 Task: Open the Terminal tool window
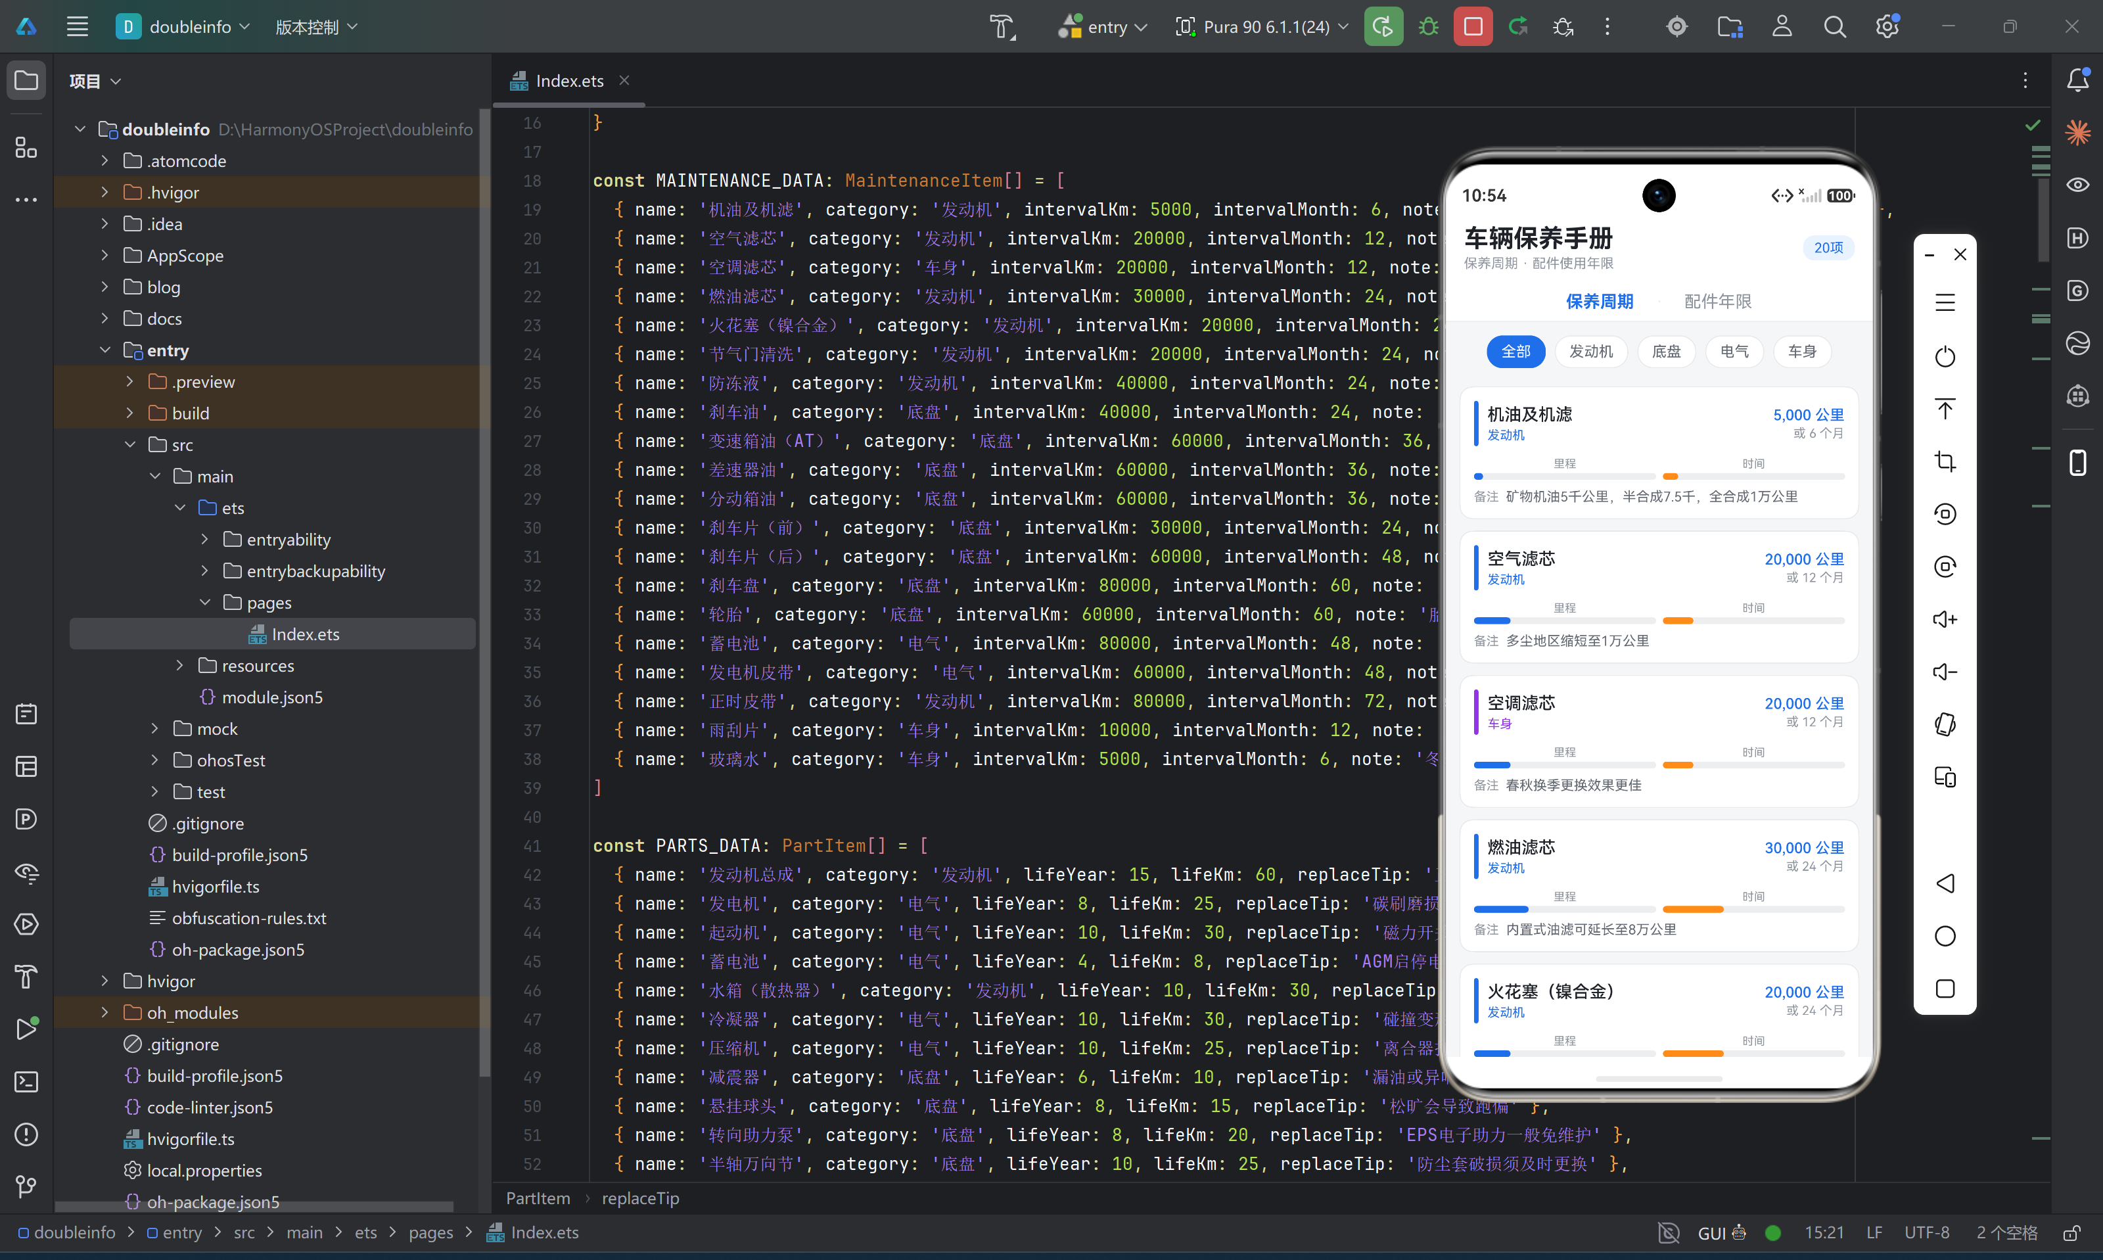click(26, 1082)
